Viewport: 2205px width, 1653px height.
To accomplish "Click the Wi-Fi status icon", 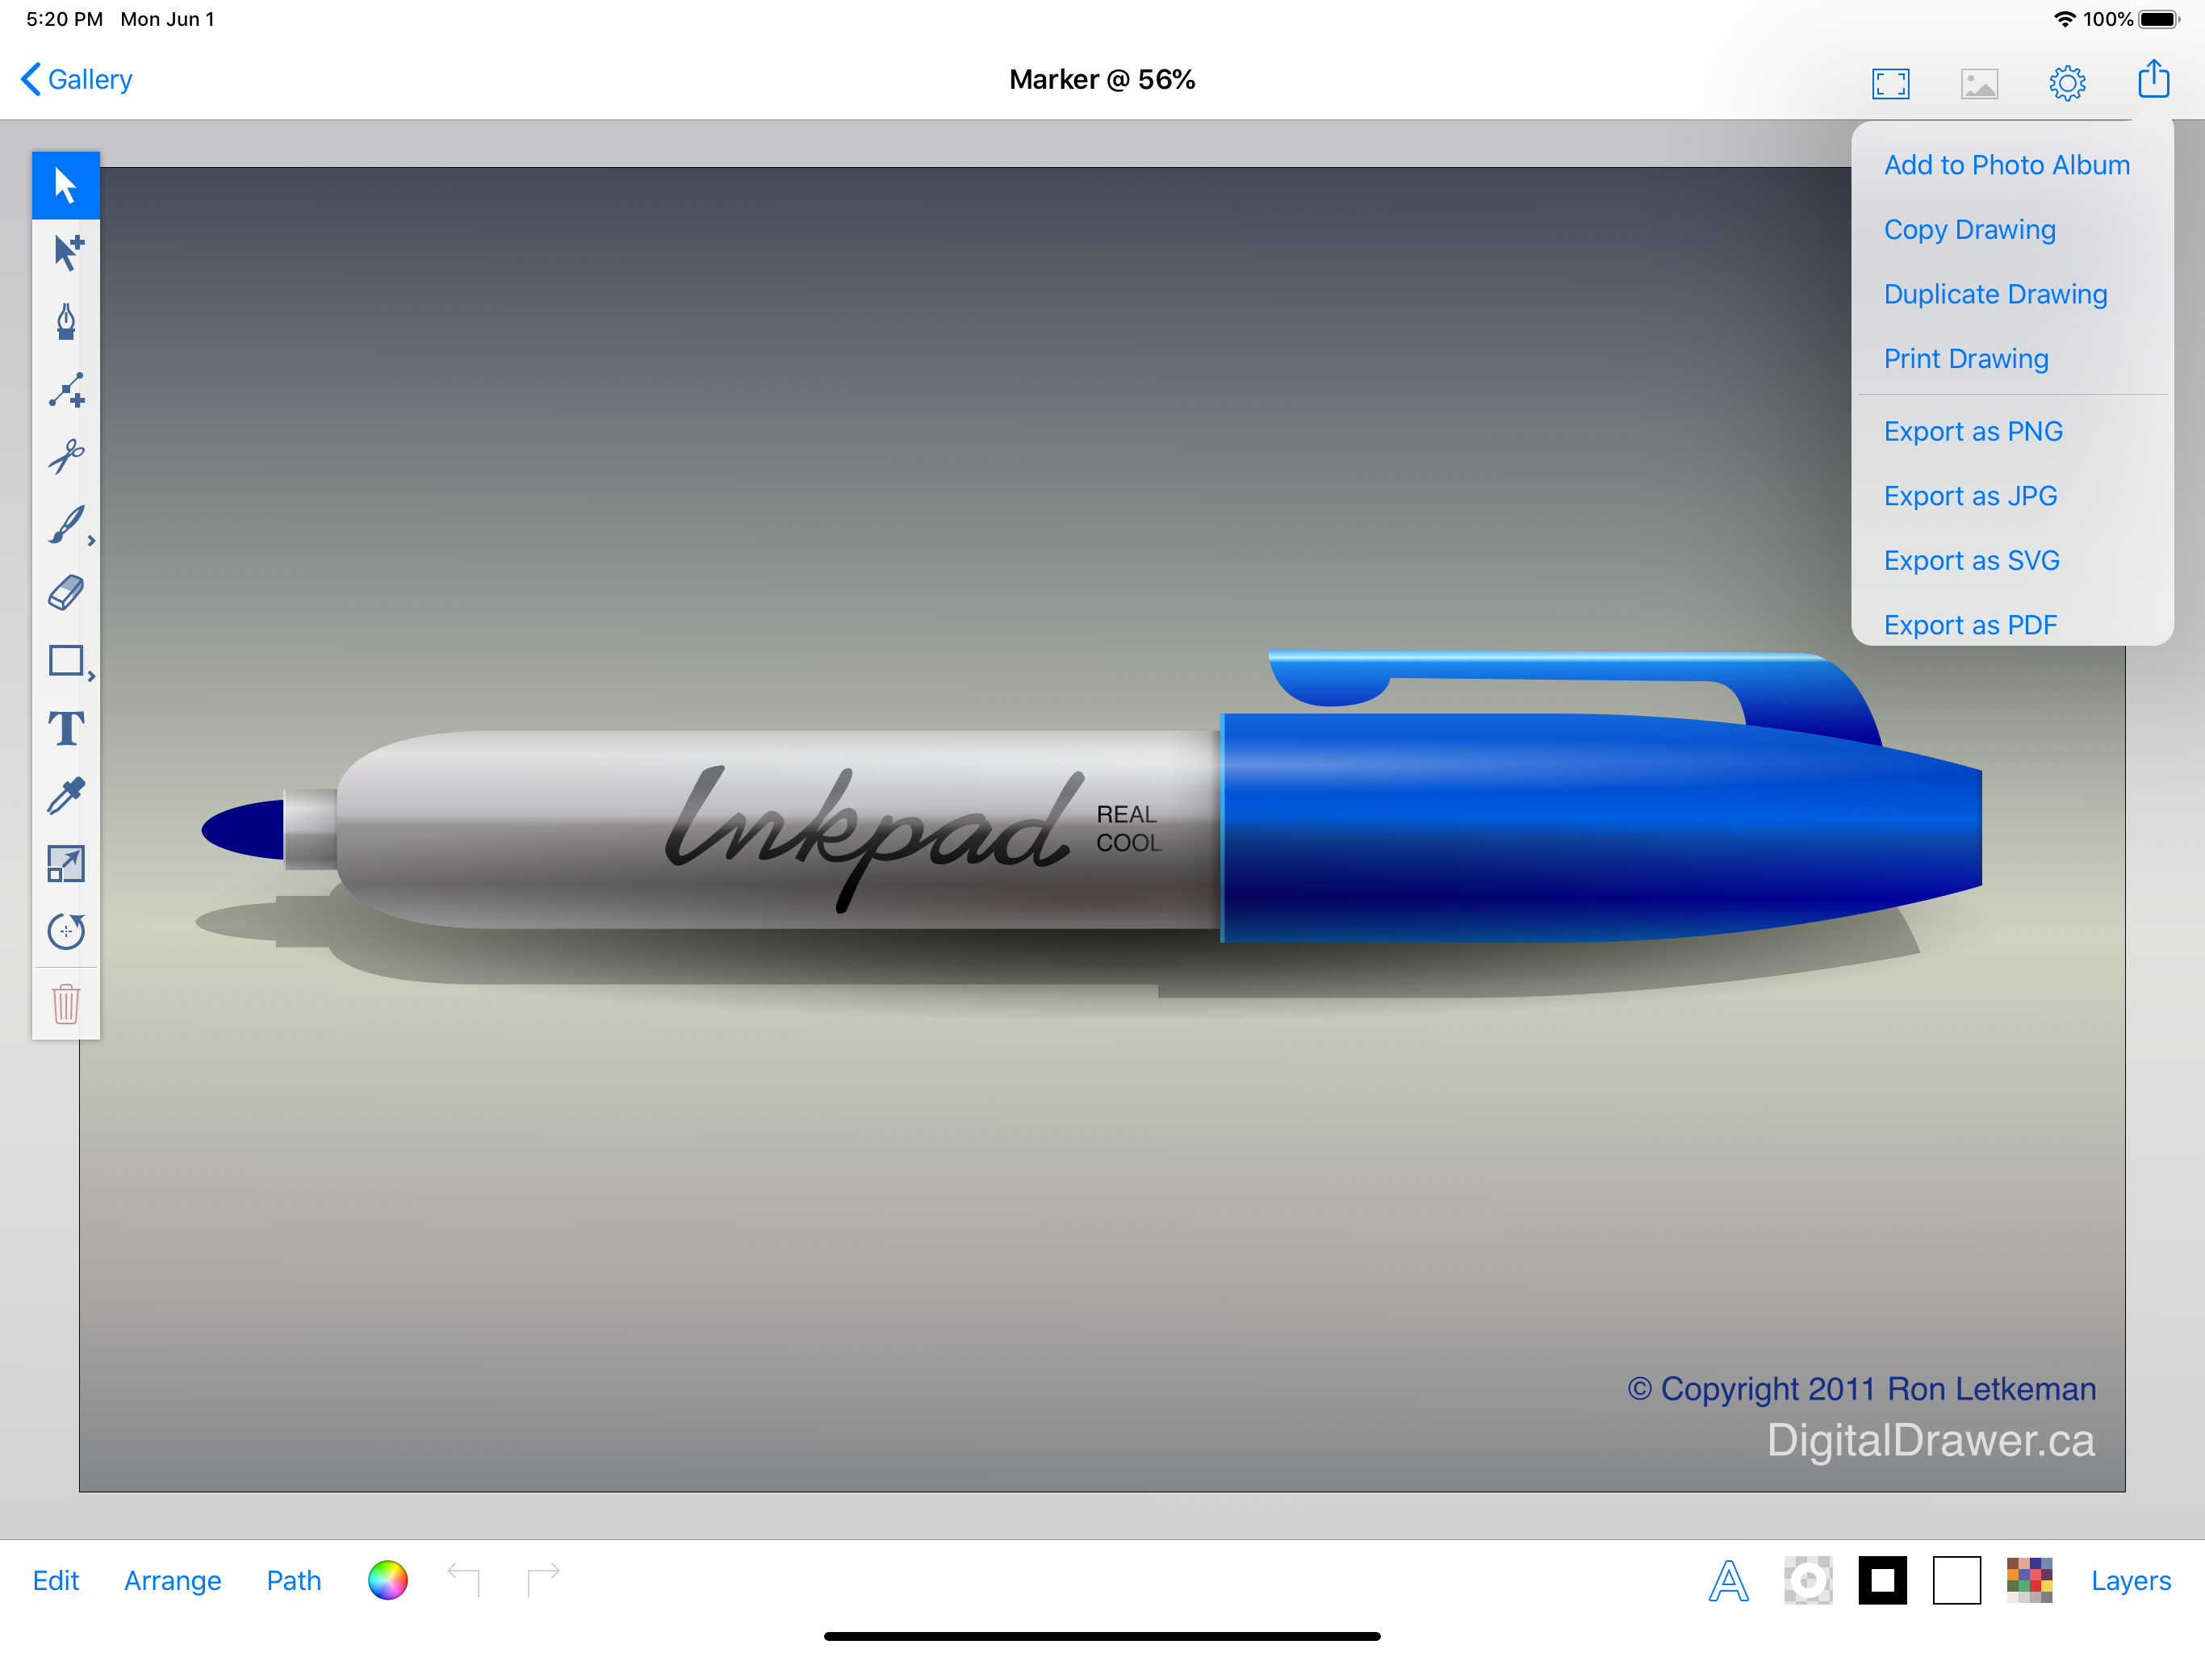I will tap(2065, 19).
